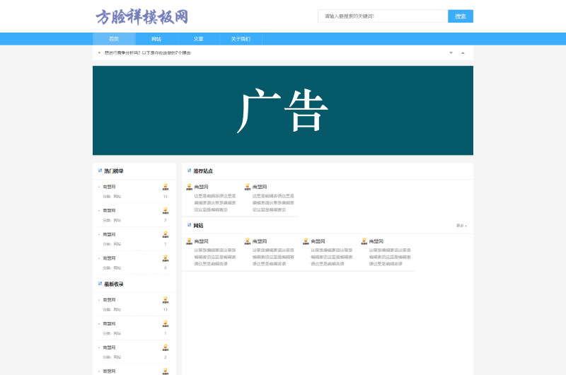The image size is (566, 375).
Task: Click the icon beside 推荐站点 heading
Action: pos(189,171)
